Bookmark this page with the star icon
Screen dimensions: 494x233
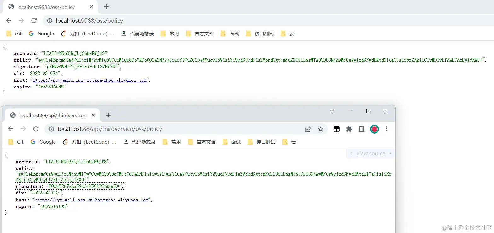[321, 129]
